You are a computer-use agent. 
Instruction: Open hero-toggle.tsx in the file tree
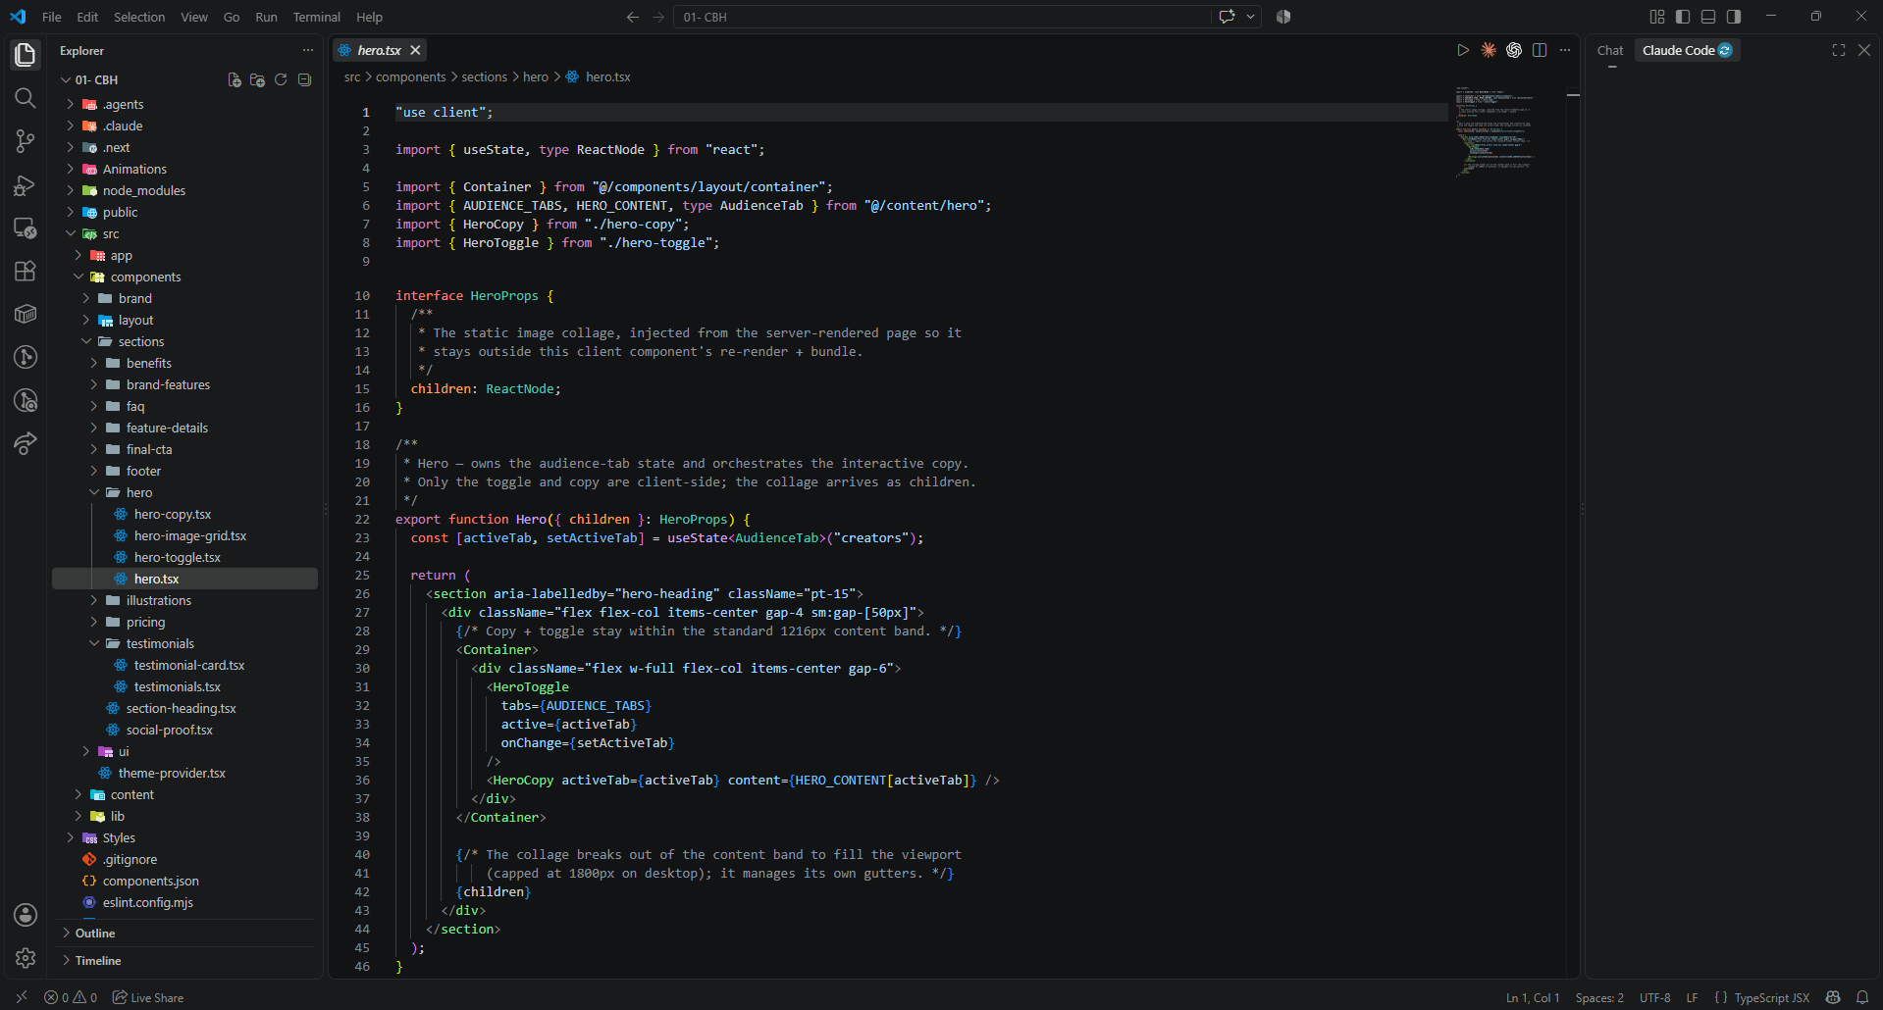pyautogui.click(x=177, y=557)
